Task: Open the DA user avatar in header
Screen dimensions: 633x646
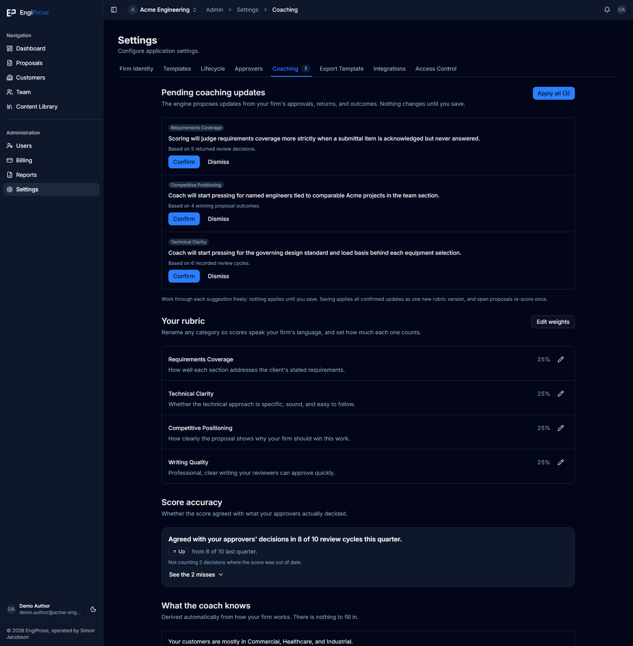Action: [x=622, y=10]
